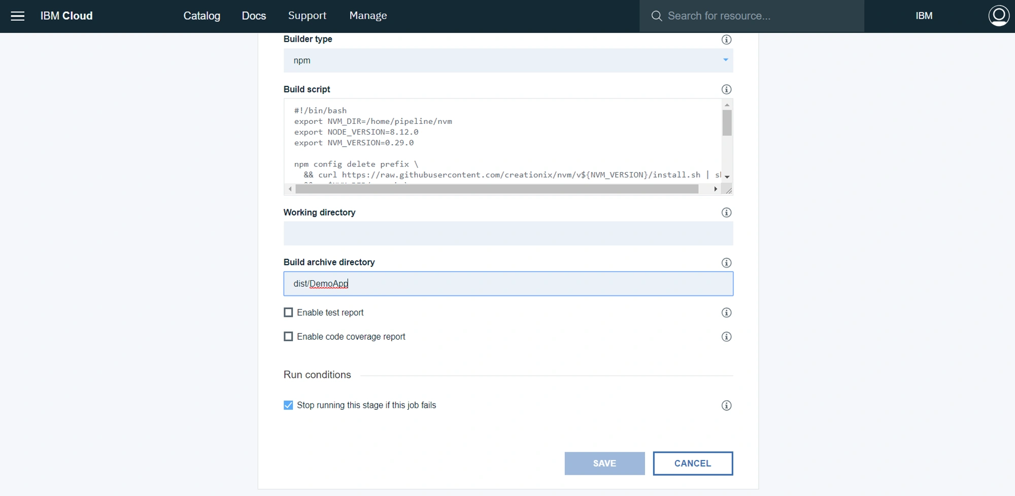Image resolution: width=1015 pixels, height=496 pixels.
Task: Enable test report checkbox
Action: coord(288,312)
